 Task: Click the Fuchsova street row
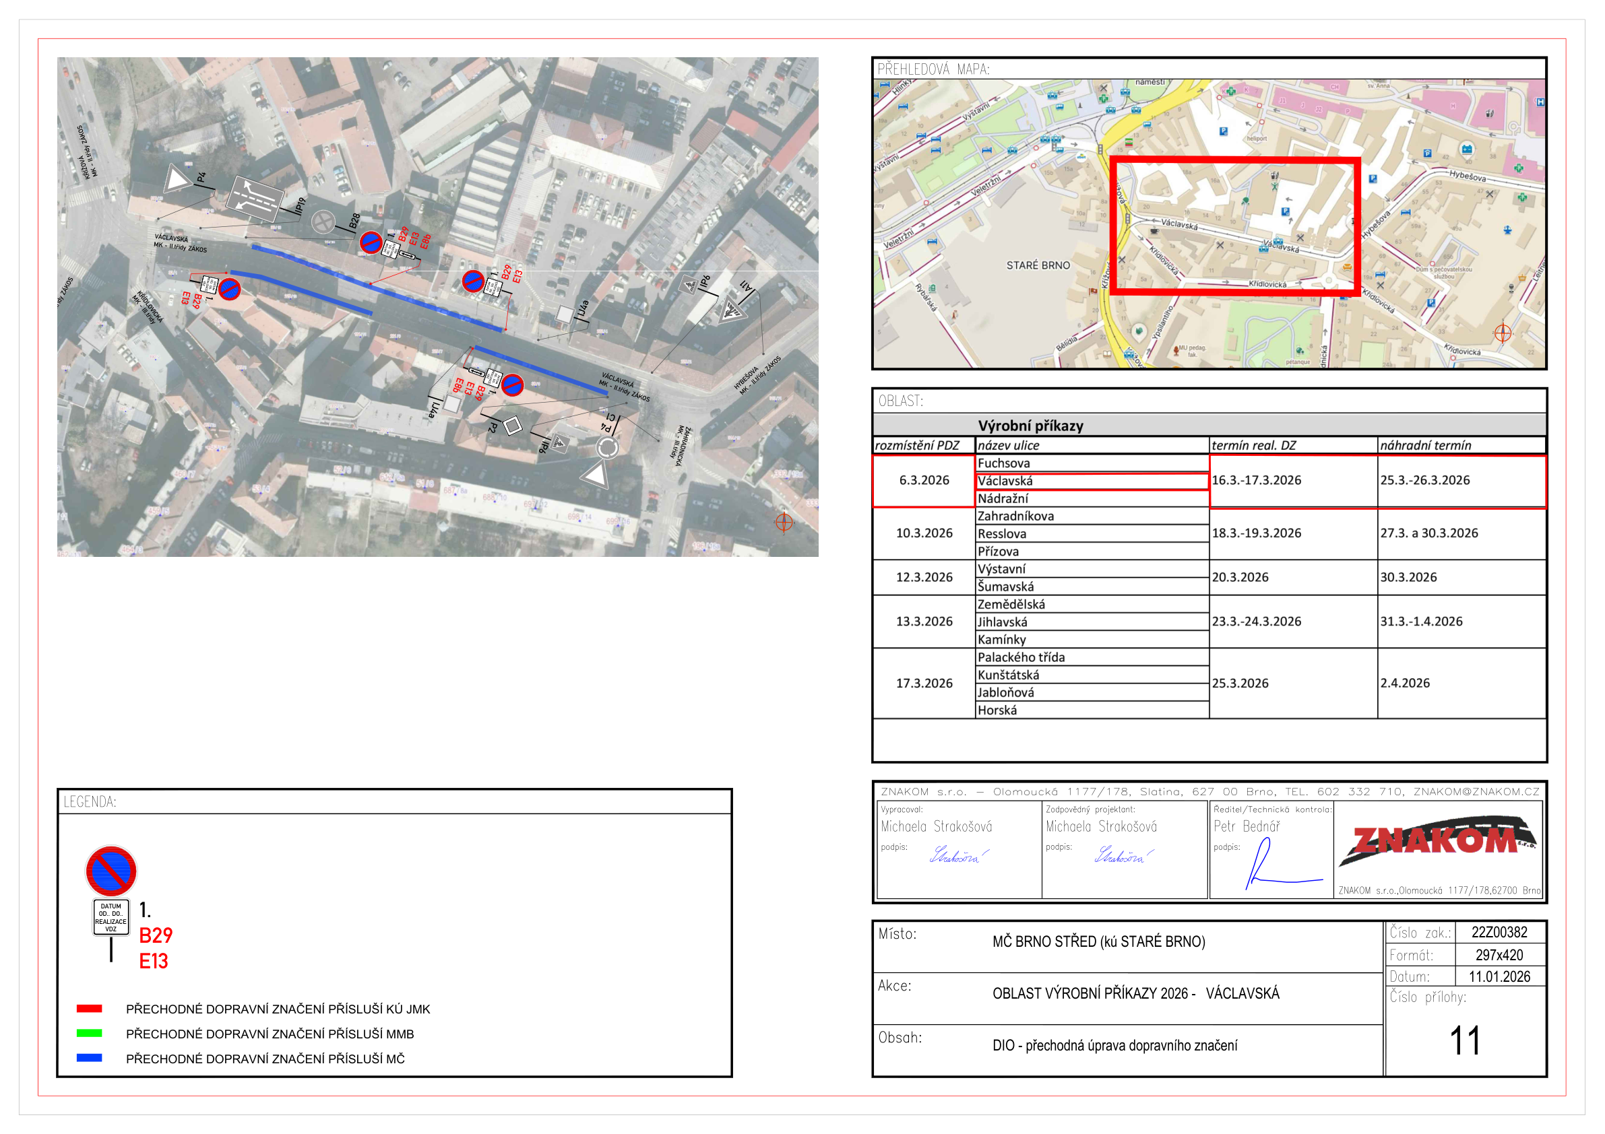[1092, 463]
